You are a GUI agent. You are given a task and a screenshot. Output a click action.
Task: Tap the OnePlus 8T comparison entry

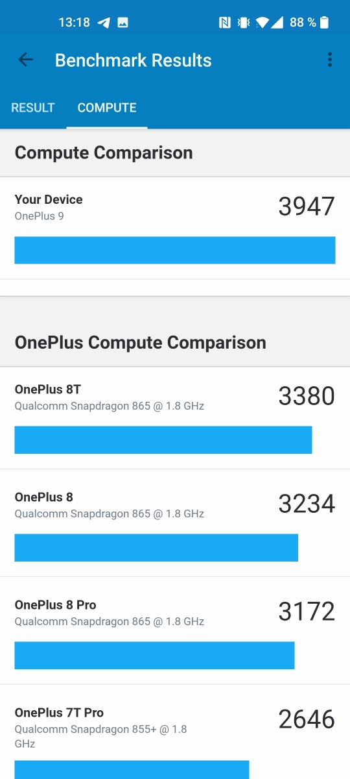tap(175, 418)
